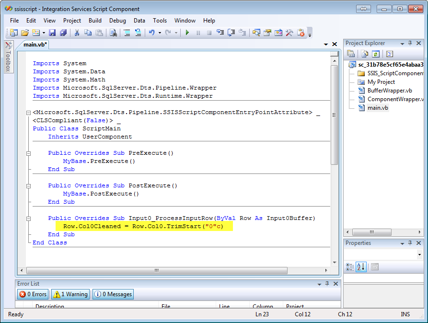Image resolution: width=428 pixels, height=323 pixels.
Task: Open Project Explorer window position dropdown
Action: click(402, 44)
